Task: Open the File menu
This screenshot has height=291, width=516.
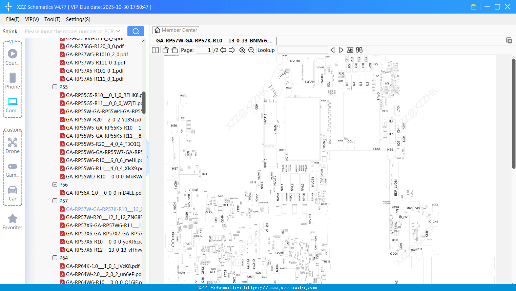Action: pos(13,19)
